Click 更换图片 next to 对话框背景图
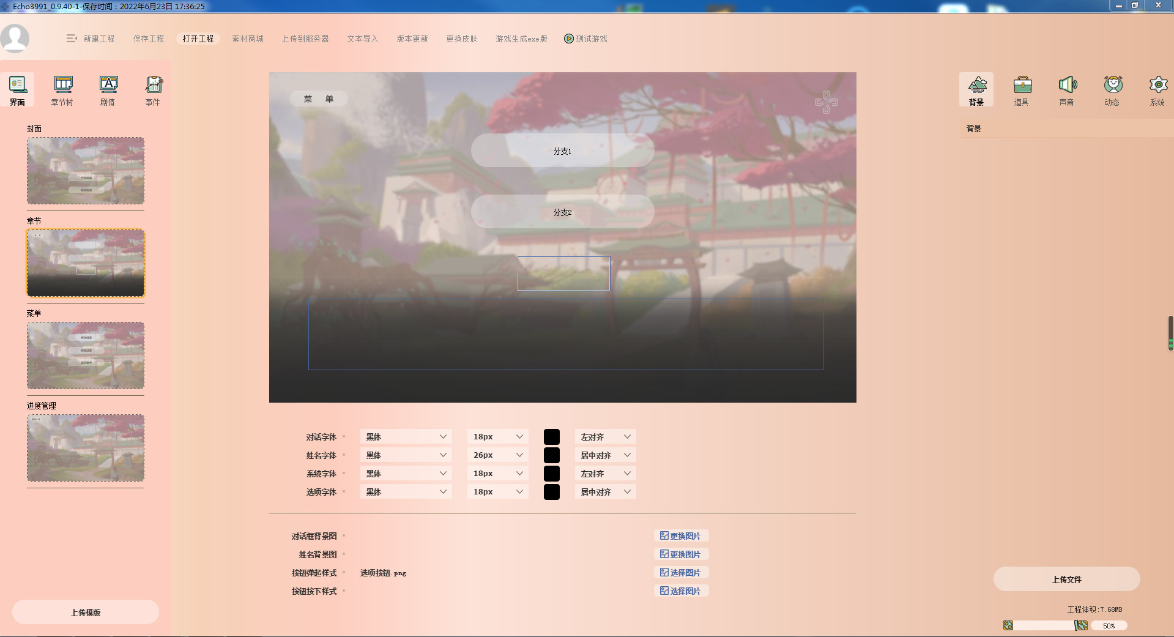Image resolution: width=1174 pixels, height=637 pixels. [681, 535]
